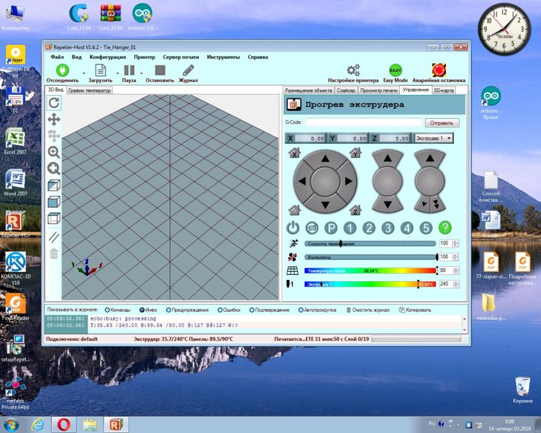Select the rotate view tool
Image resolution: width=541 pixels, height=433 pixels.
pos(54,103)
